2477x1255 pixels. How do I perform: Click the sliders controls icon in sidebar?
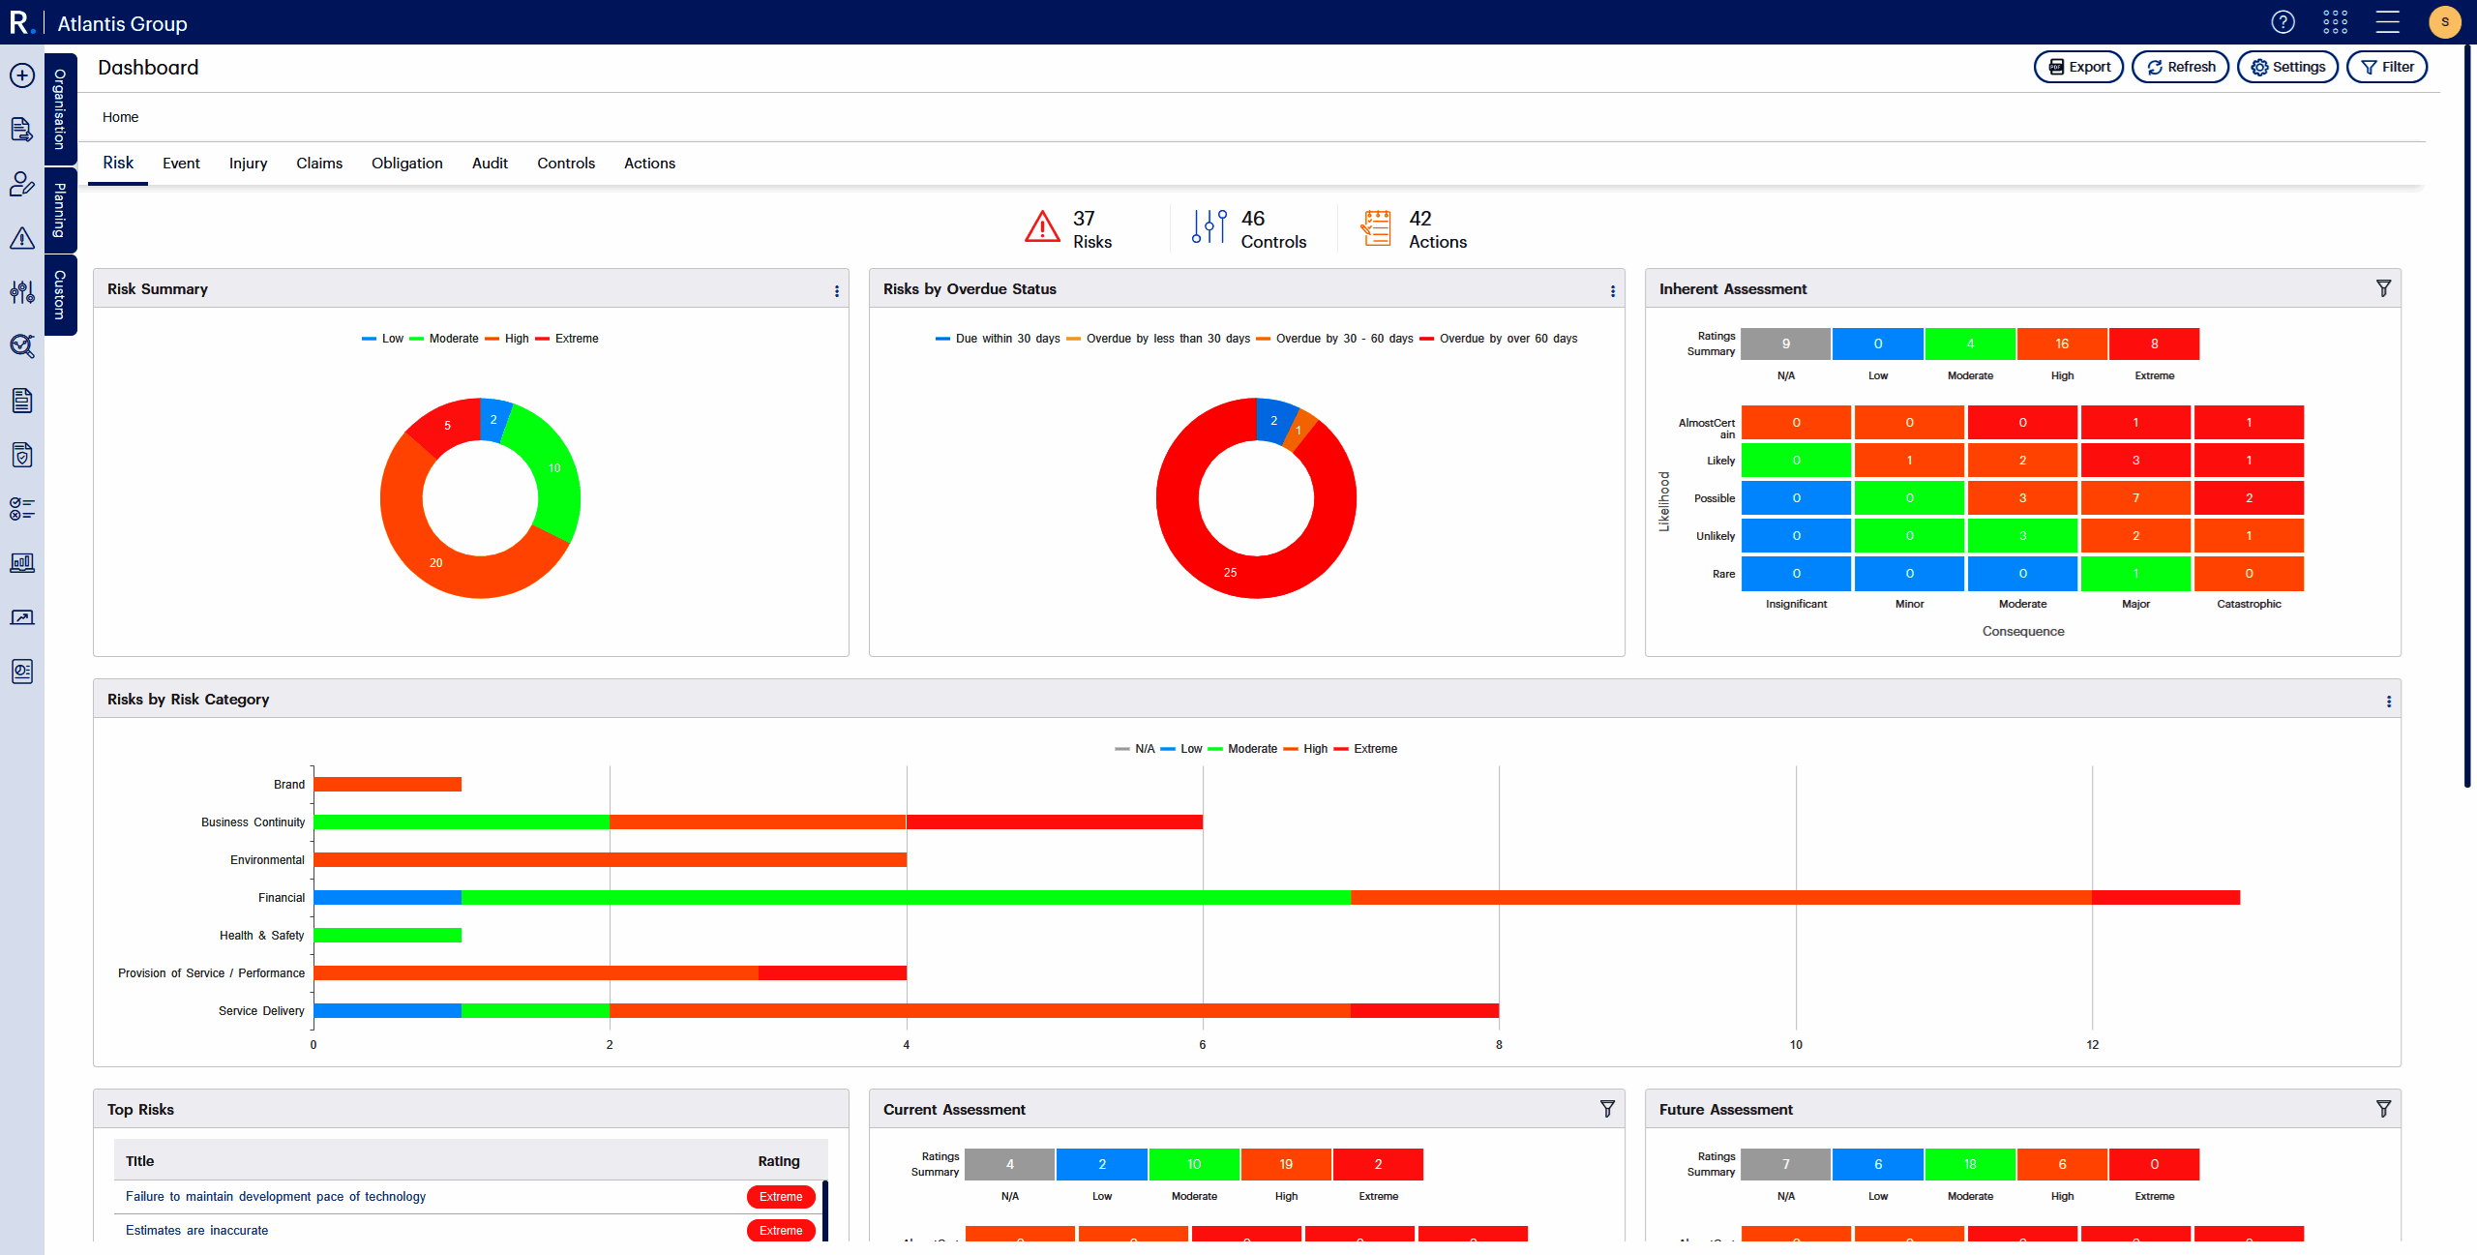[22, 292]
